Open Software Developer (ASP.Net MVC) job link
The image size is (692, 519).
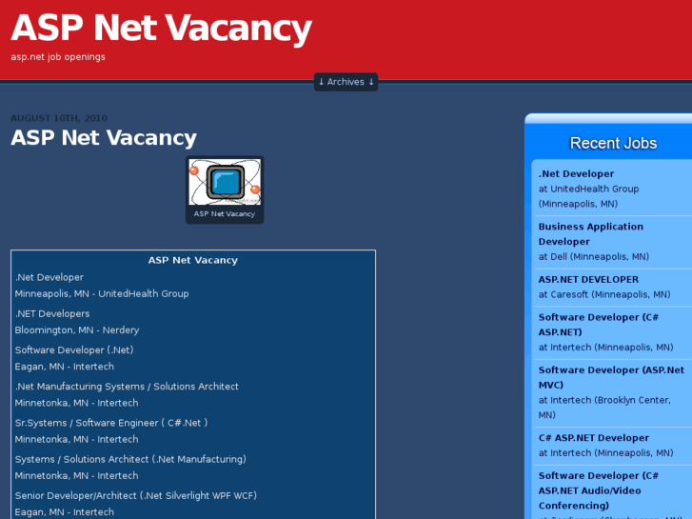pyautogui.click(x=611, y=377)
